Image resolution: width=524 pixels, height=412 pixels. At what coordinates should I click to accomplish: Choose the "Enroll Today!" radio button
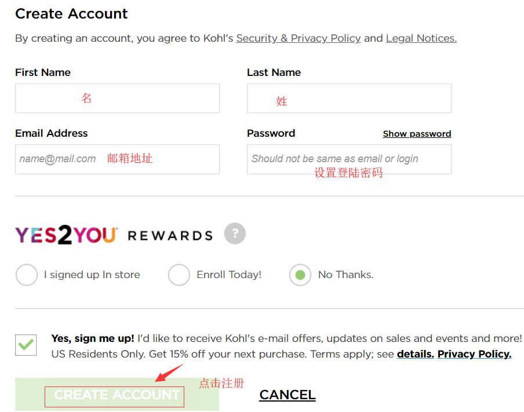[x=179, y=275]
